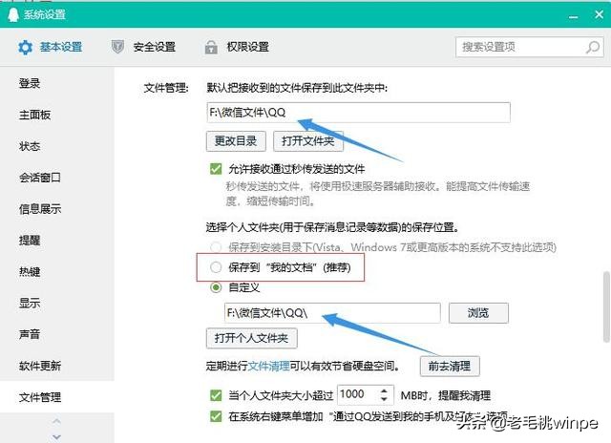Go to 显示 in the sidebar
The height and width of the screenshot is (443, 611).
click(30, 303)
